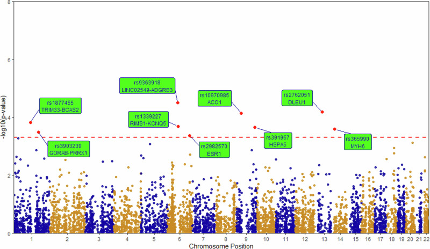Click the rs1877455 TRIM33-BCAS2 label
Image resolution: width=430 pixels, height=249 pixels.
[x=60, y=106]
